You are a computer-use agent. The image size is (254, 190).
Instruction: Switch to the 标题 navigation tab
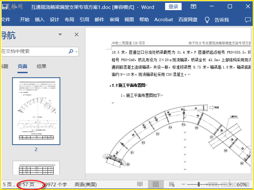[5, 66]
